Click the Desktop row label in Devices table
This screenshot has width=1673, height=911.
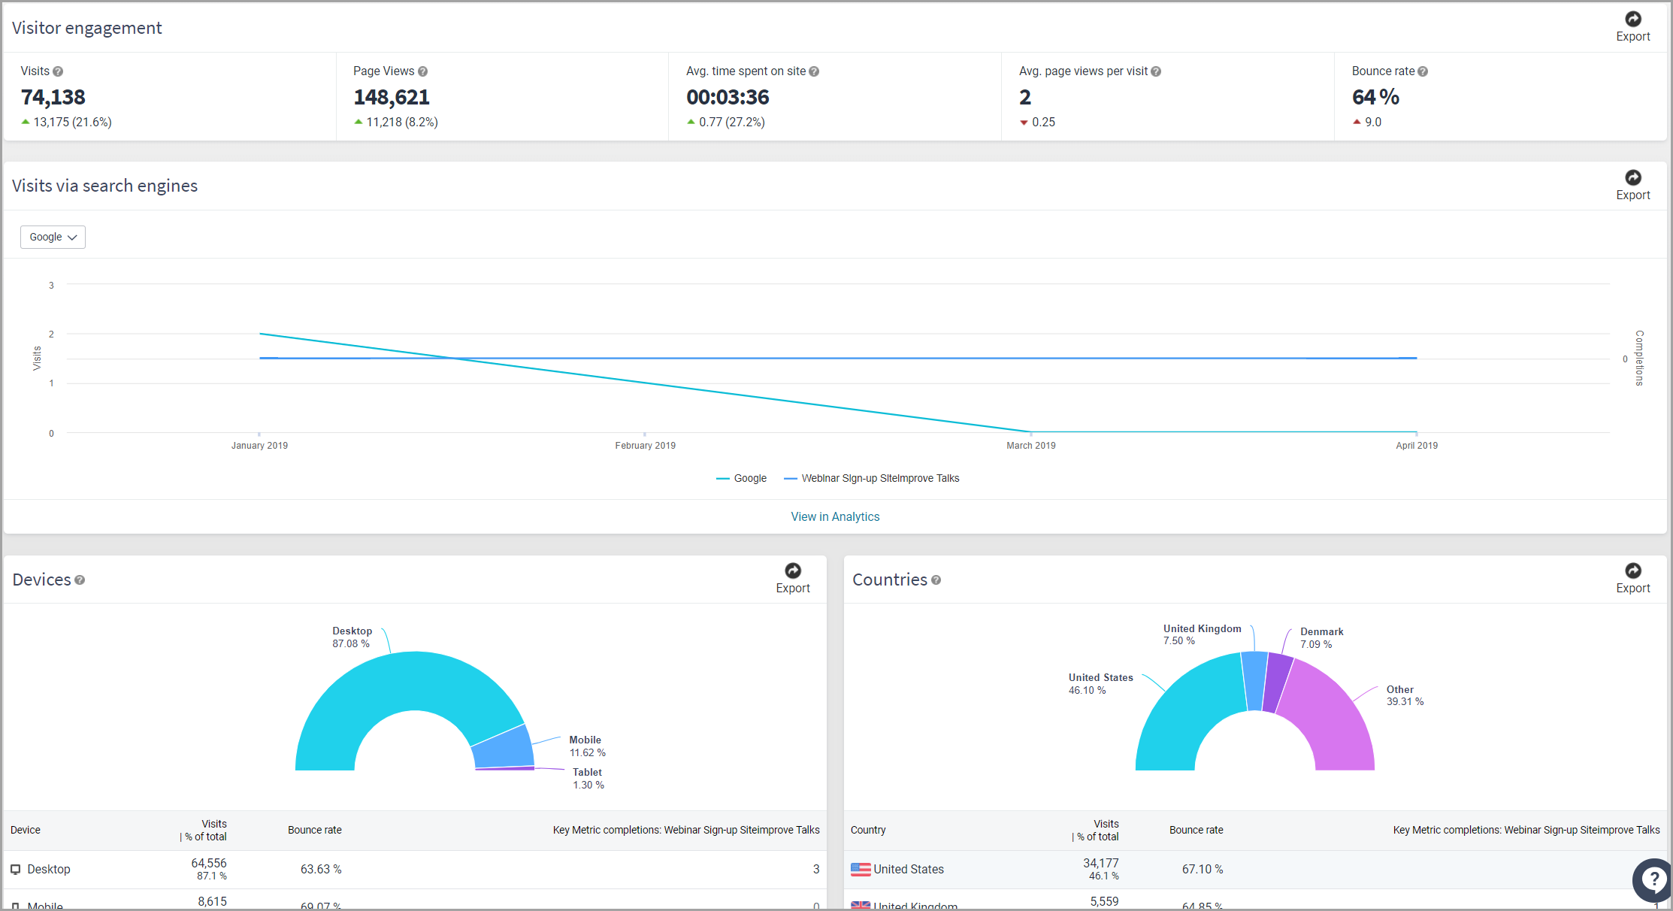point(49,869)
